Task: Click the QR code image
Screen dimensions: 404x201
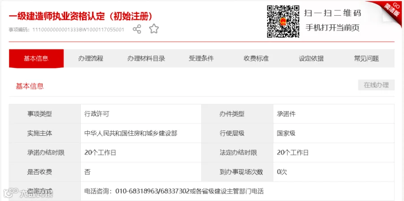Action: (283, 21)
